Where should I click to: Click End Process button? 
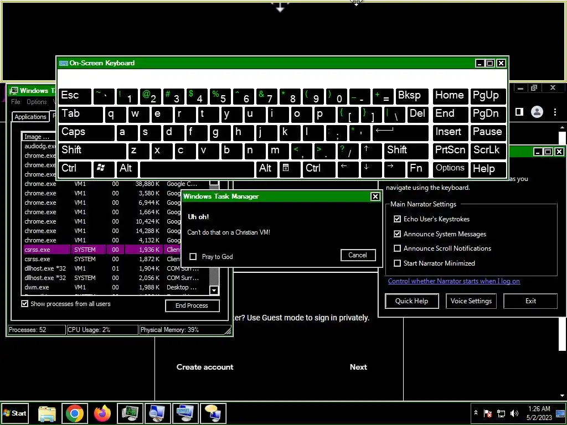coord(192,305)
